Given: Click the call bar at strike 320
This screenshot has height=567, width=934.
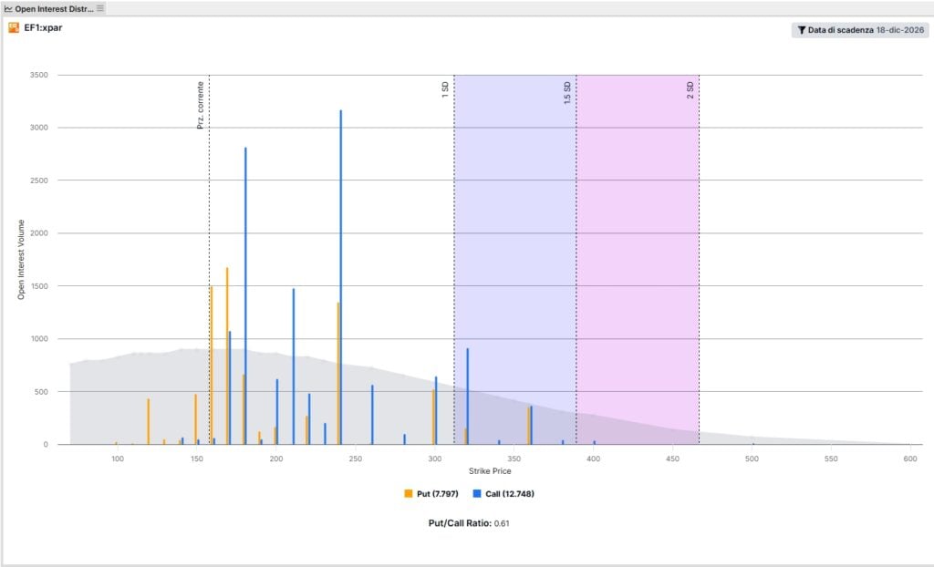Looking at the screenshot, I should pyautogui.click(x=468, y=396).
